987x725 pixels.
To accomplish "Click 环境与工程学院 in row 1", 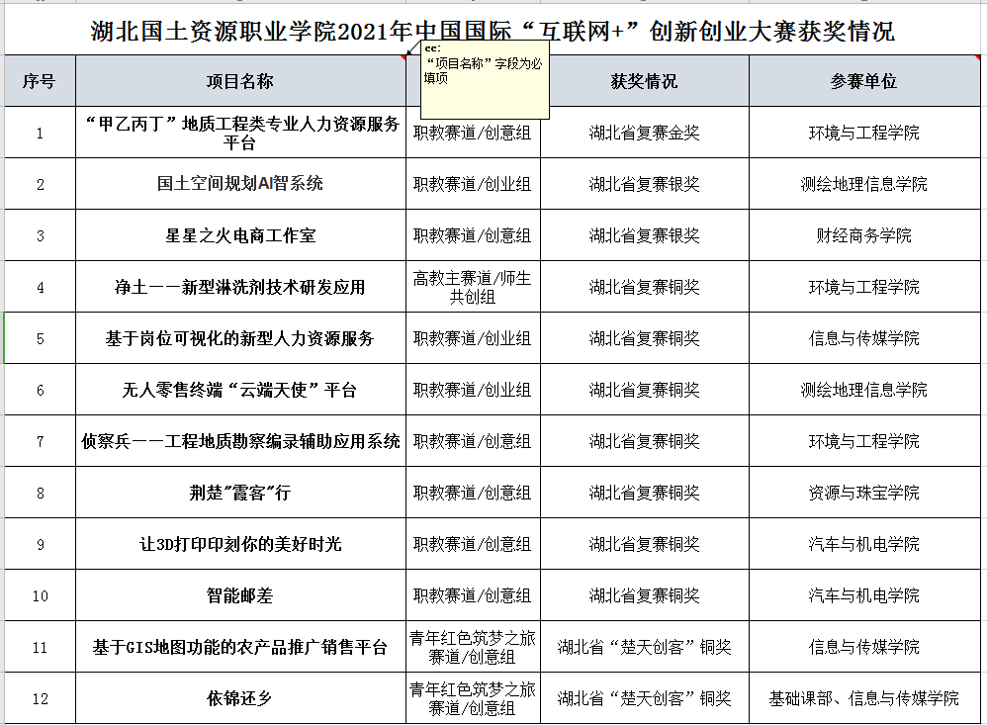I will coord(864,133).
